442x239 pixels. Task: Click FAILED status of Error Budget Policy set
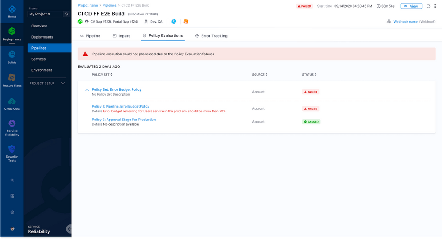(x=311, y=92)
